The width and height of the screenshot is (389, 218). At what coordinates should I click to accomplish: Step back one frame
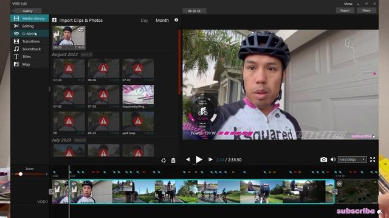click(188, 160)
